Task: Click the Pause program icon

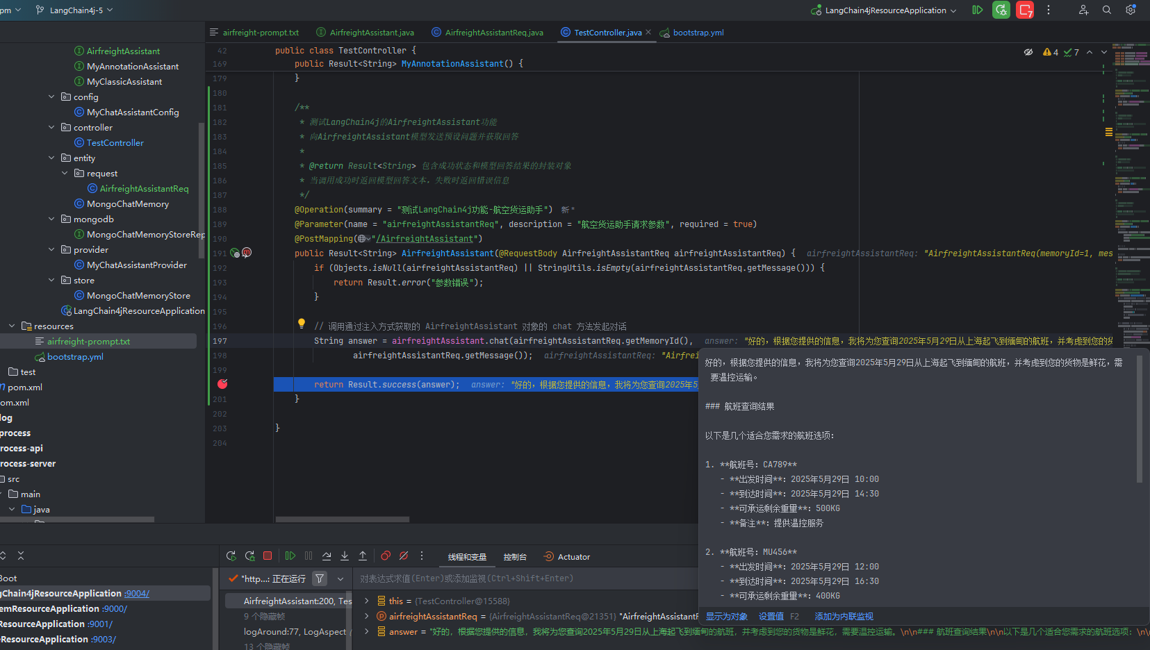Action: [309, 556]
